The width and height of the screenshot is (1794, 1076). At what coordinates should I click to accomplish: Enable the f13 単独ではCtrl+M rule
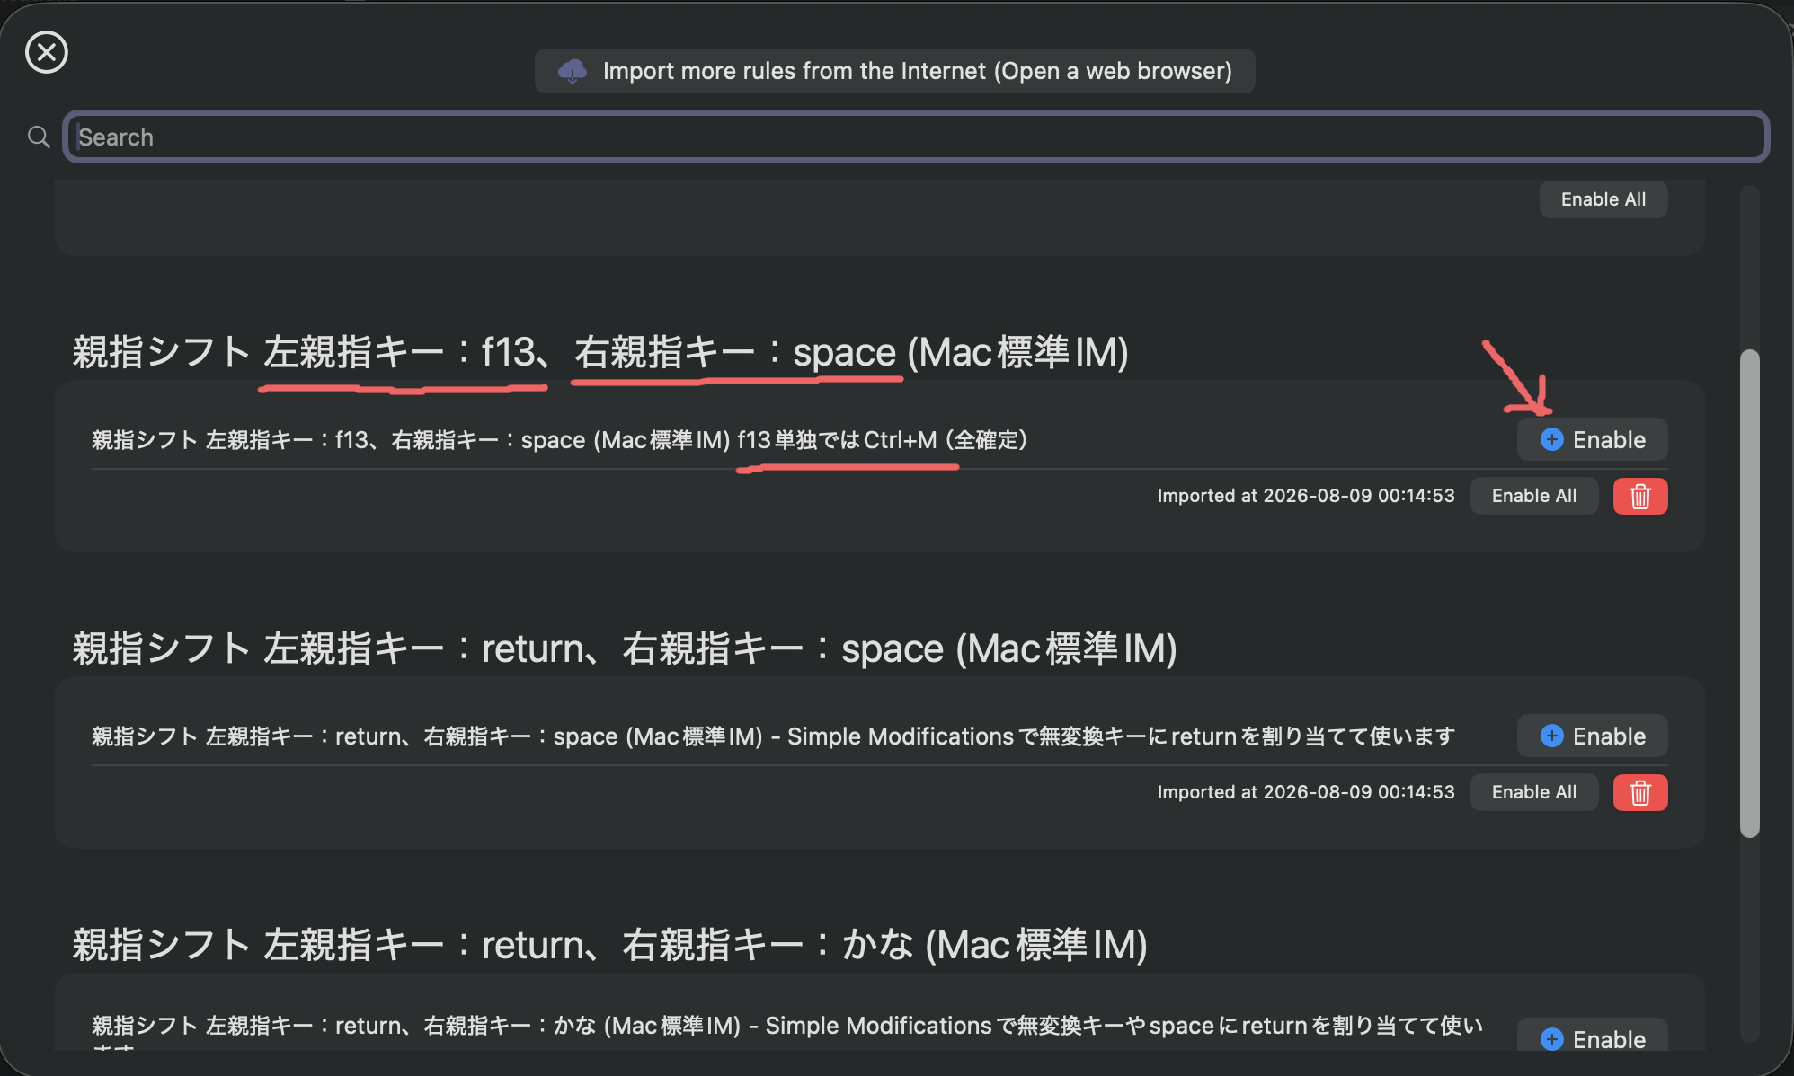[1593, 440]
